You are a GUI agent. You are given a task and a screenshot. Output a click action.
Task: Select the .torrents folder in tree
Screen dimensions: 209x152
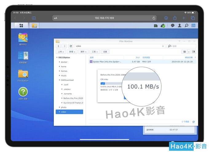point(68,94)
